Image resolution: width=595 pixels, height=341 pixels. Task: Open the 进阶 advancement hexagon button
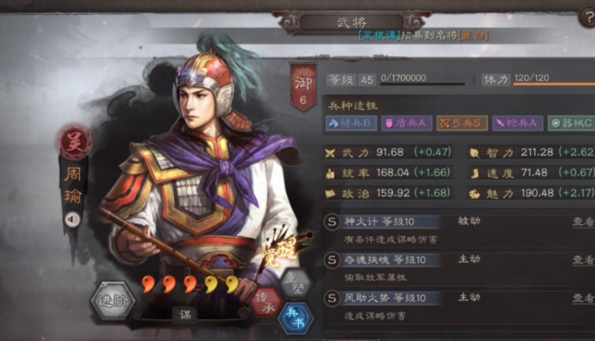click(112, 301)
